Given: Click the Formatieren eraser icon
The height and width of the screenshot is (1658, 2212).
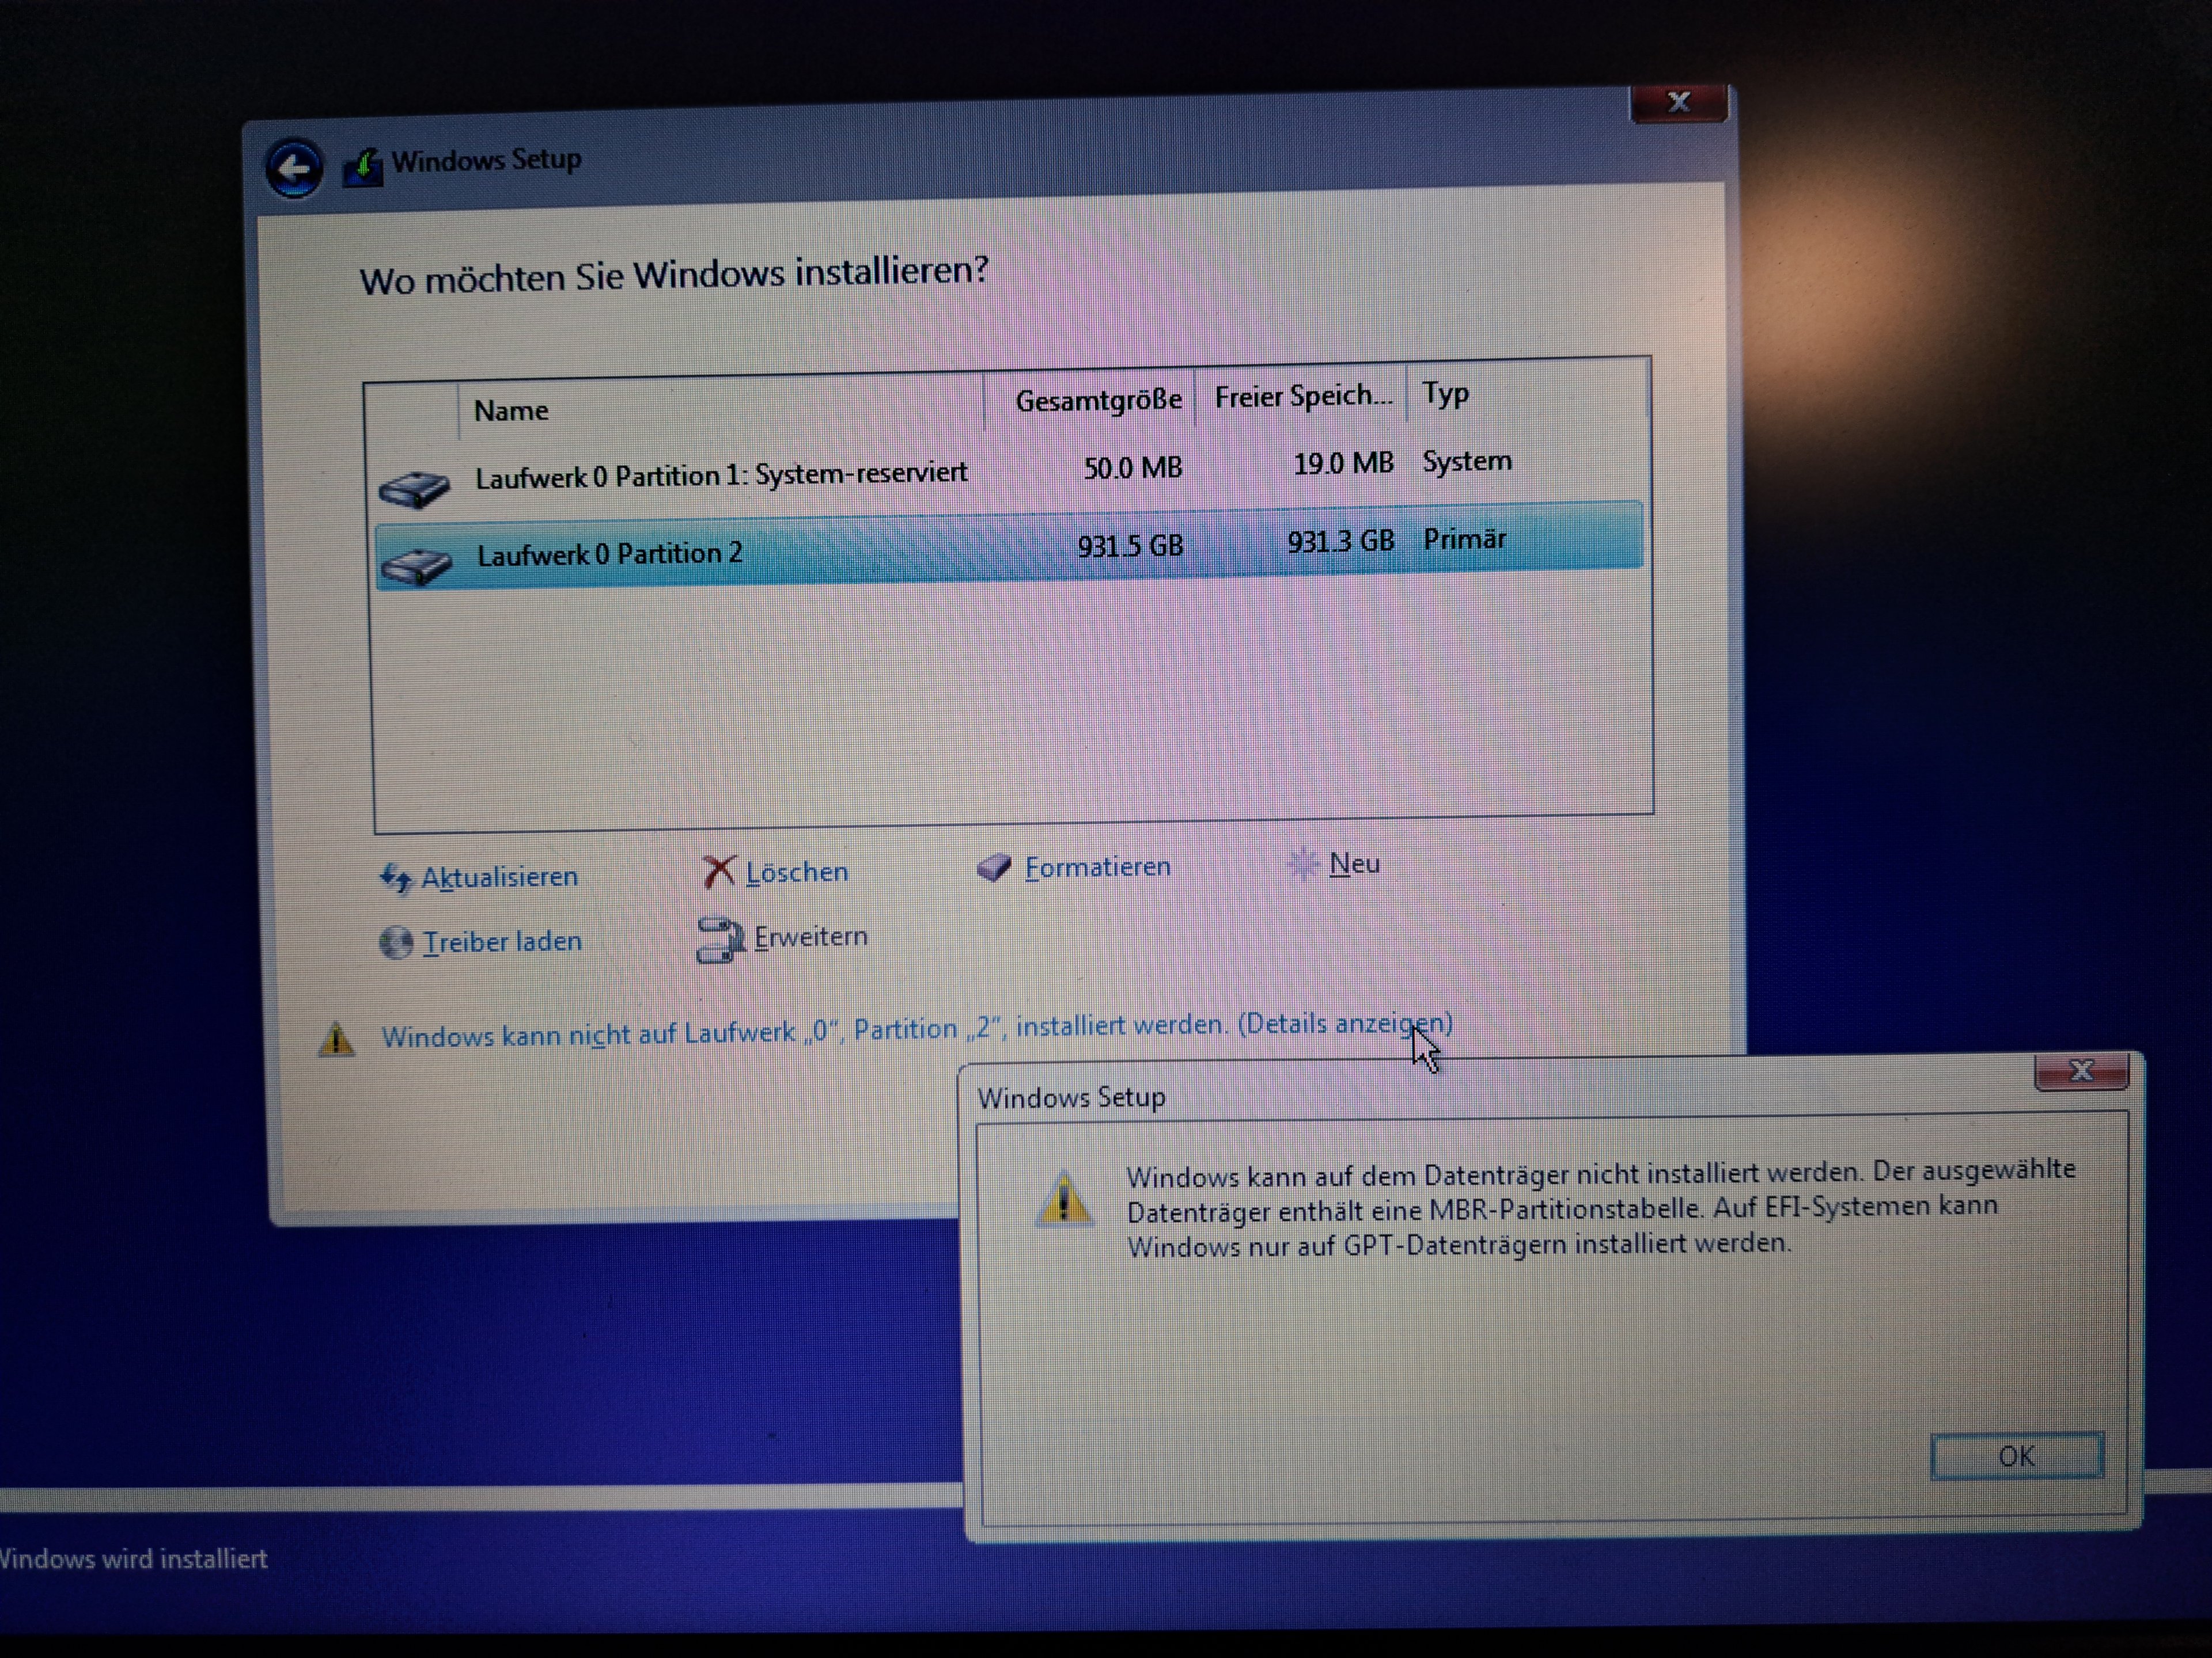Looking at the screenshot, I should click(994, 866).
